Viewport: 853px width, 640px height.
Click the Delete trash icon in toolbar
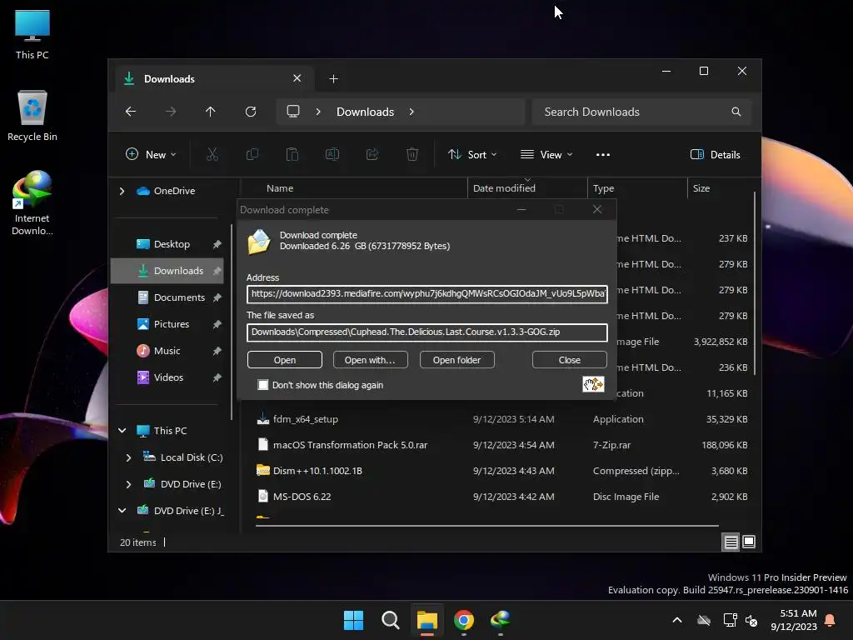[412, 154]
